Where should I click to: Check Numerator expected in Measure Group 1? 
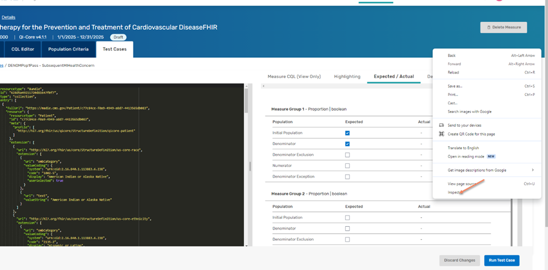(347, 166)
